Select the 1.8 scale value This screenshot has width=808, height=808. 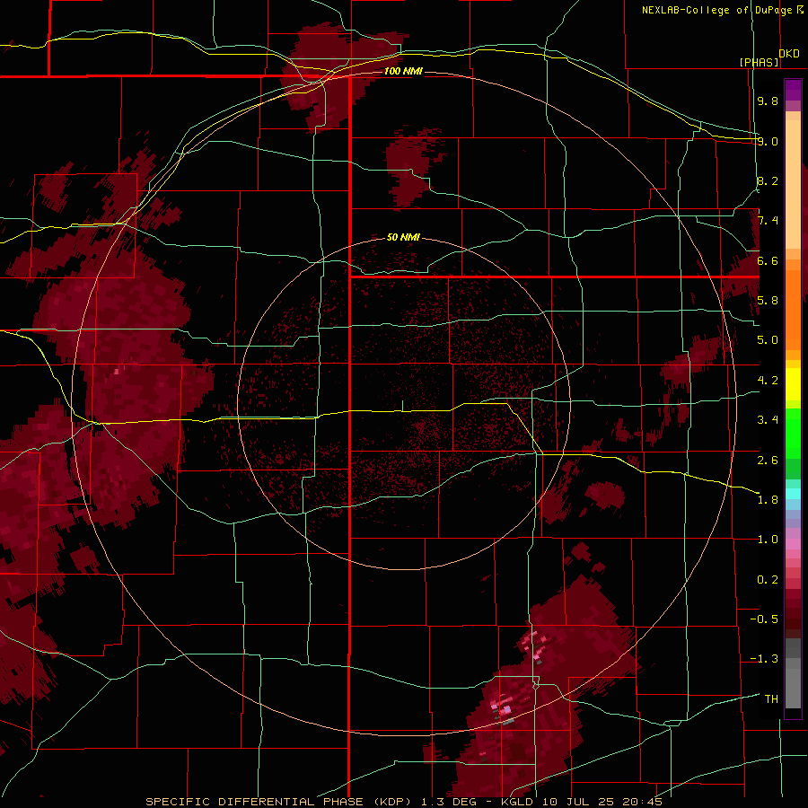(x=768, y=500)
